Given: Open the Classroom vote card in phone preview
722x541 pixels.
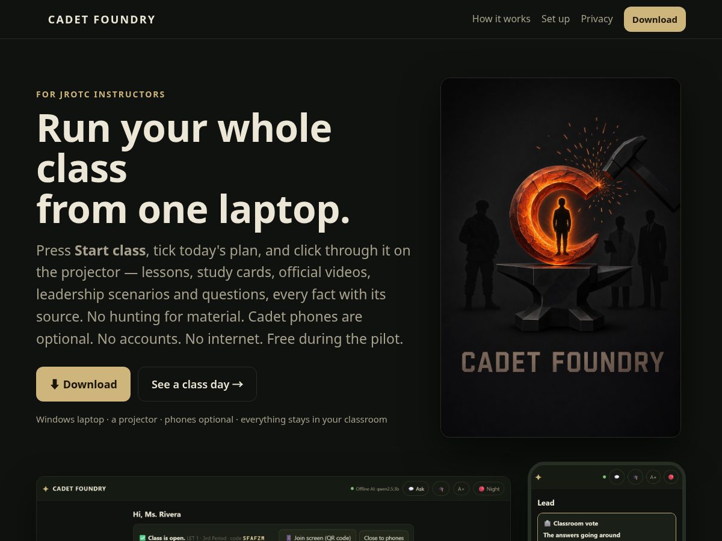Looking at the screenshot, I should tap(606, 527).
